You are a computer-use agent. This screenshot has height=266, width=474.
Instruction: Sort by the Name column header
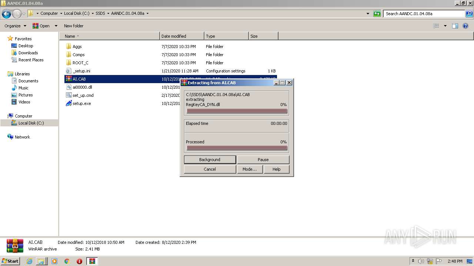[109, 36]
